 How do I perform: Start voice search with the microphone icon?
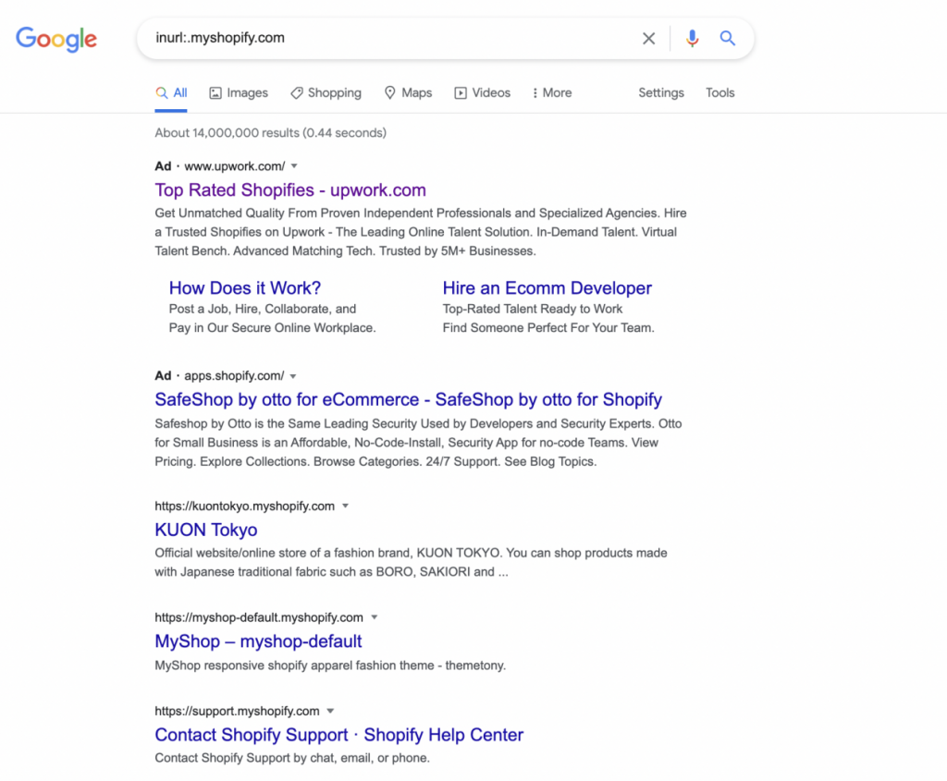[692, 39]
